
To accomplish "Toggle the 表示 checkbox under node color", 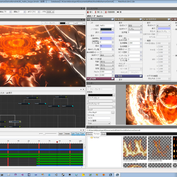I will click(101, 32).
